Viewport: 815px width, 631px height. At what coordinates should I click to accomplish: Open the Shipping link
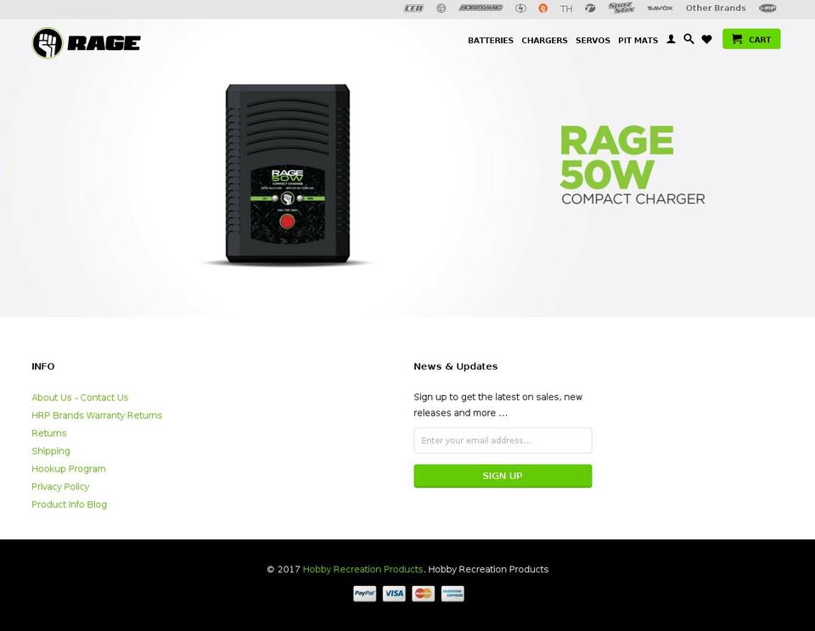[x=50, y=451]
